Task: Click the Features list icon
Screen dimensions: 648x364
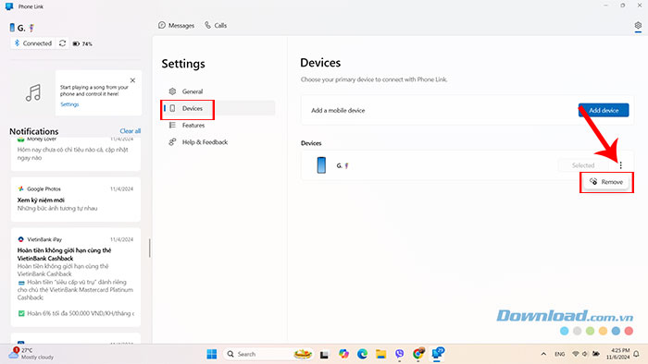Action: [x=172, y=126]
